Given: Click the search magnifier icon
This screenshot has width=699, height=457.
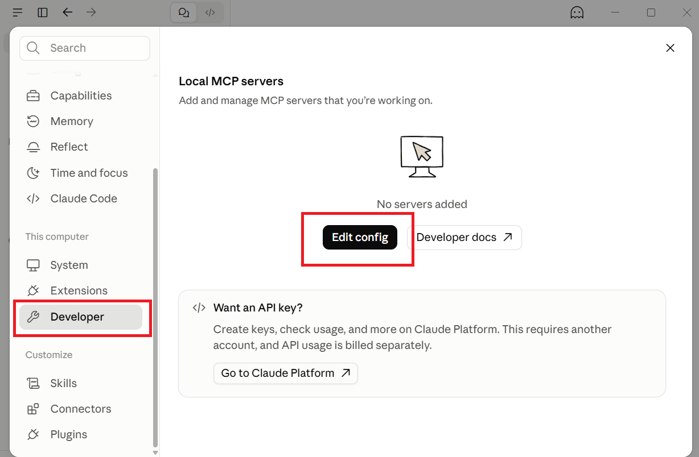Looking at the screenshot, I should click(x=34, y=48).
